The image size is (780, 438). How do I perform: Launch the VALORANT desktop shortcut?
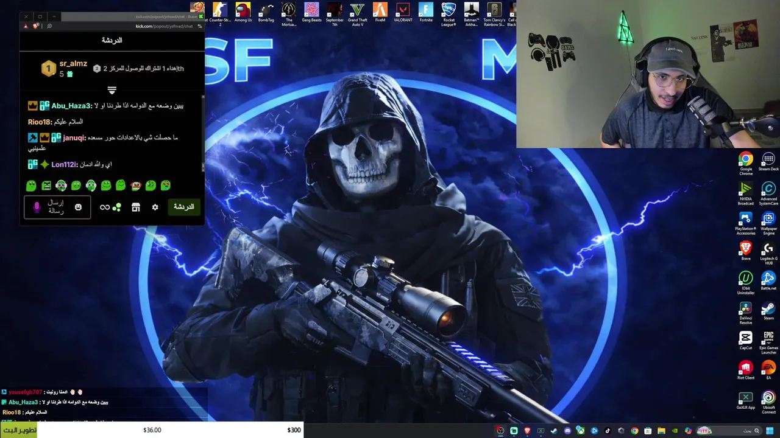click(x=403, y=13)
